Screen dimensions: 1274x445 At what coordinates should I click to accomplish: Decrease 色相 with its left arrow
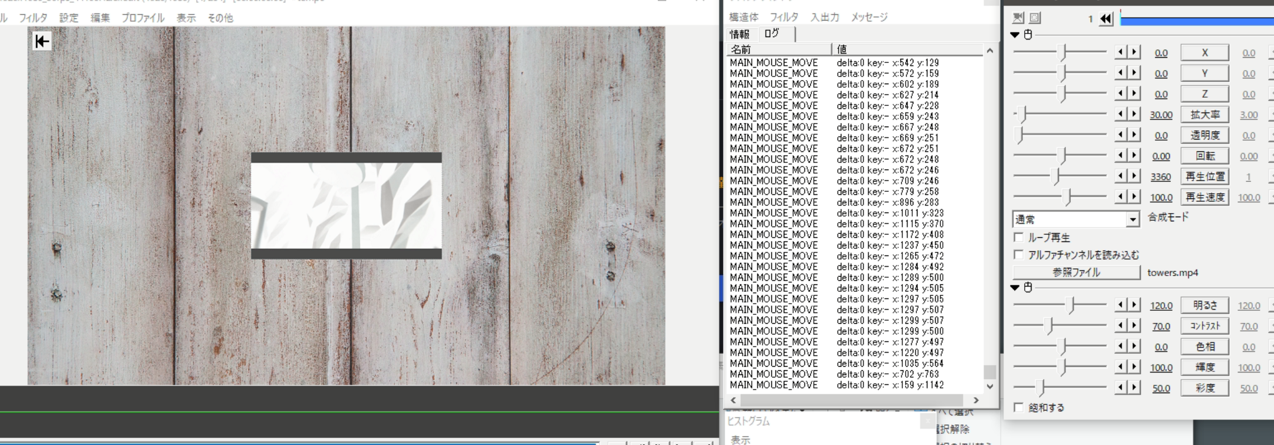(x=1121, y=346)
